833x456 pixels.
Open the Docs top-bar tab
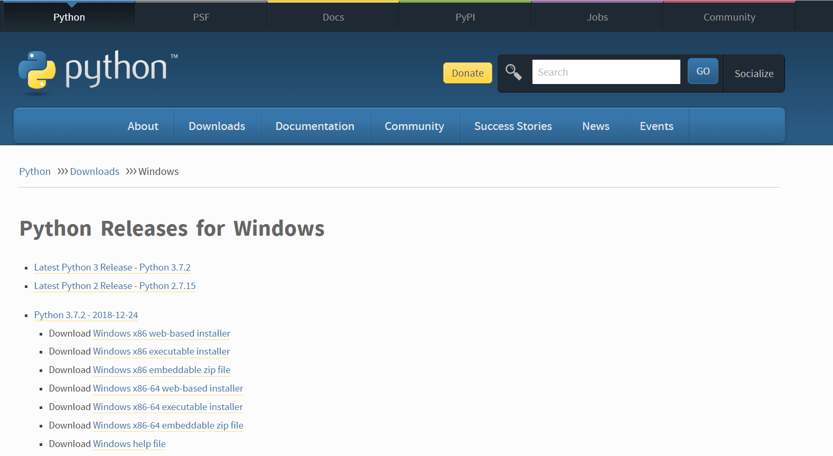click(x=333, y=17)
